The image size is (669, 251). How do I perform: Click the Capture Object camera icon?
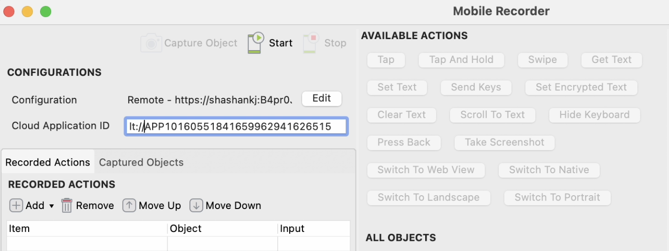[151, 43]
